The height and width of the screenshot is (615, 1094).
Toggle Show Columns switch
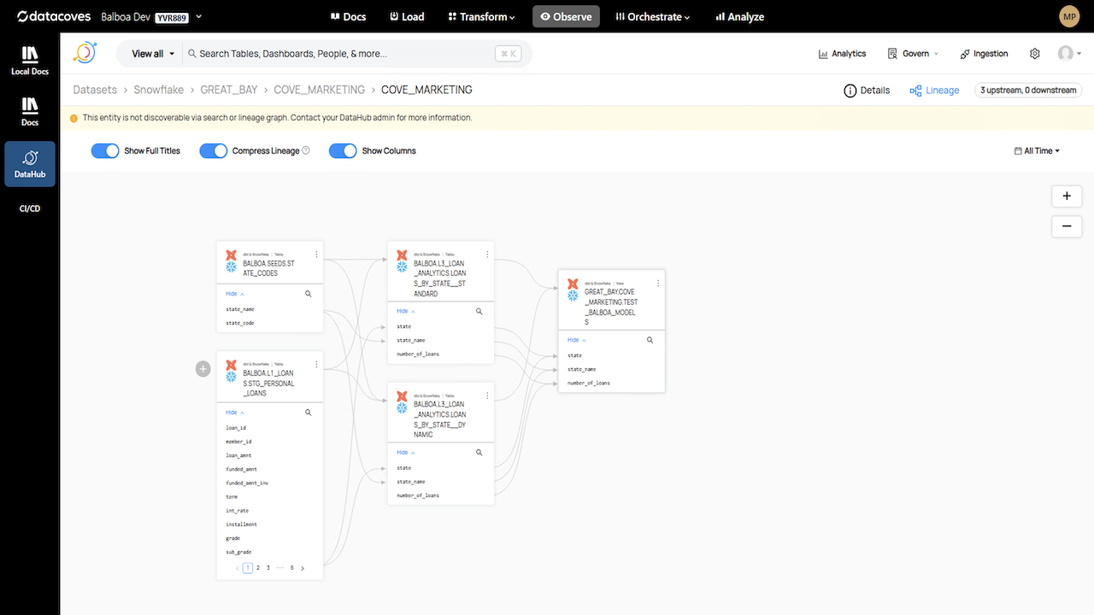pyautogui.click(x=343, y=150)
